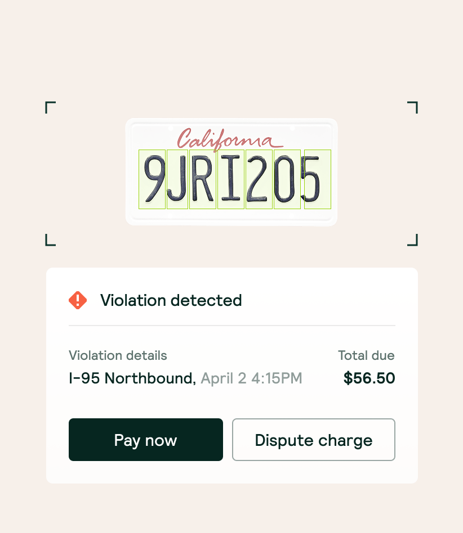Select the April 2 4:15PM timestamp
The height and width of the screenshot is (533, 463).
(x=251, y=378)
